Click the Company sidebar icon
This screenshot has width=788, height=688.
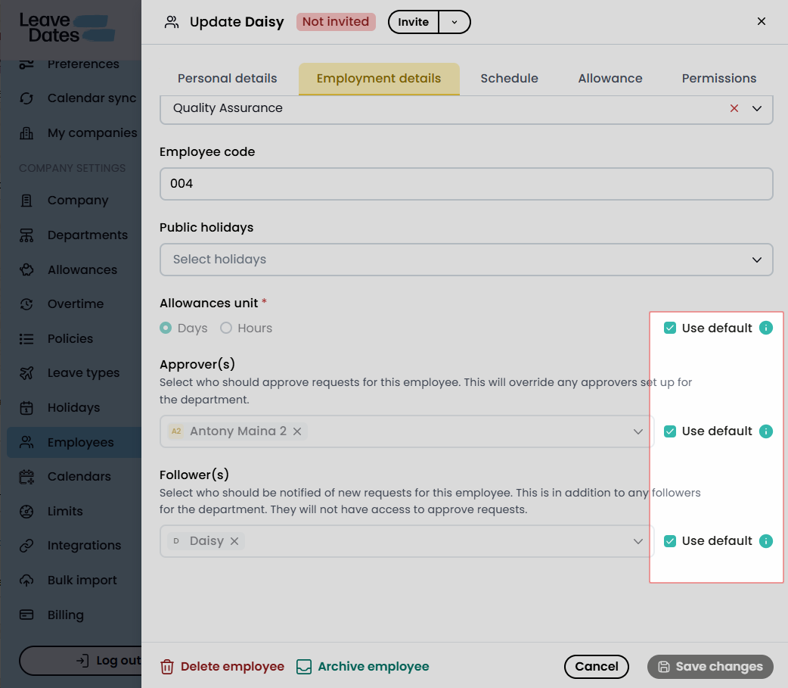tap(26, 201)
